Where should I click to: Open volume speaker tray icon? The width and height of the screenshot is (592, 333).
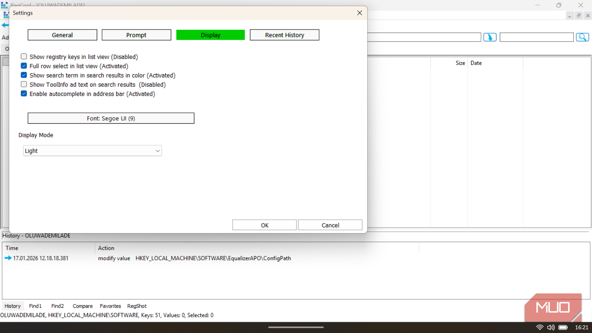tap(551, 327)
